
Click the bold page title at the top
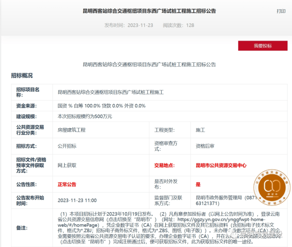coord(150,11)
